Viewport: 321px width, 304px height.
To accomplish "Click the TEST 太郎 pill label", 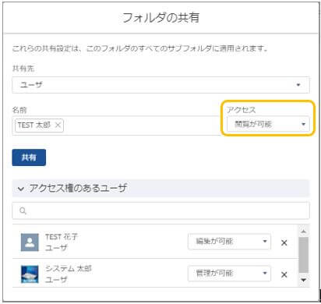I will pos(34,125).
